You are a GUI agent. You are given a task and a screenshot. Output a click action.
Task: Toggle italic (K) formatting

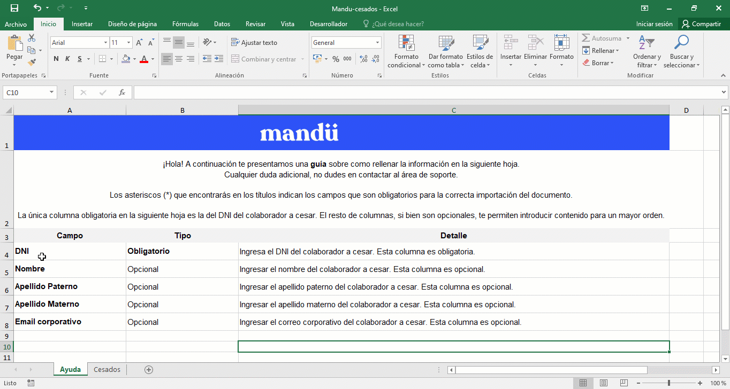(68, 59)
